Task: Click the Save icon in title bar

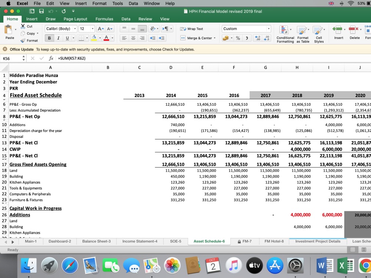Action: [x=42, y=11]
